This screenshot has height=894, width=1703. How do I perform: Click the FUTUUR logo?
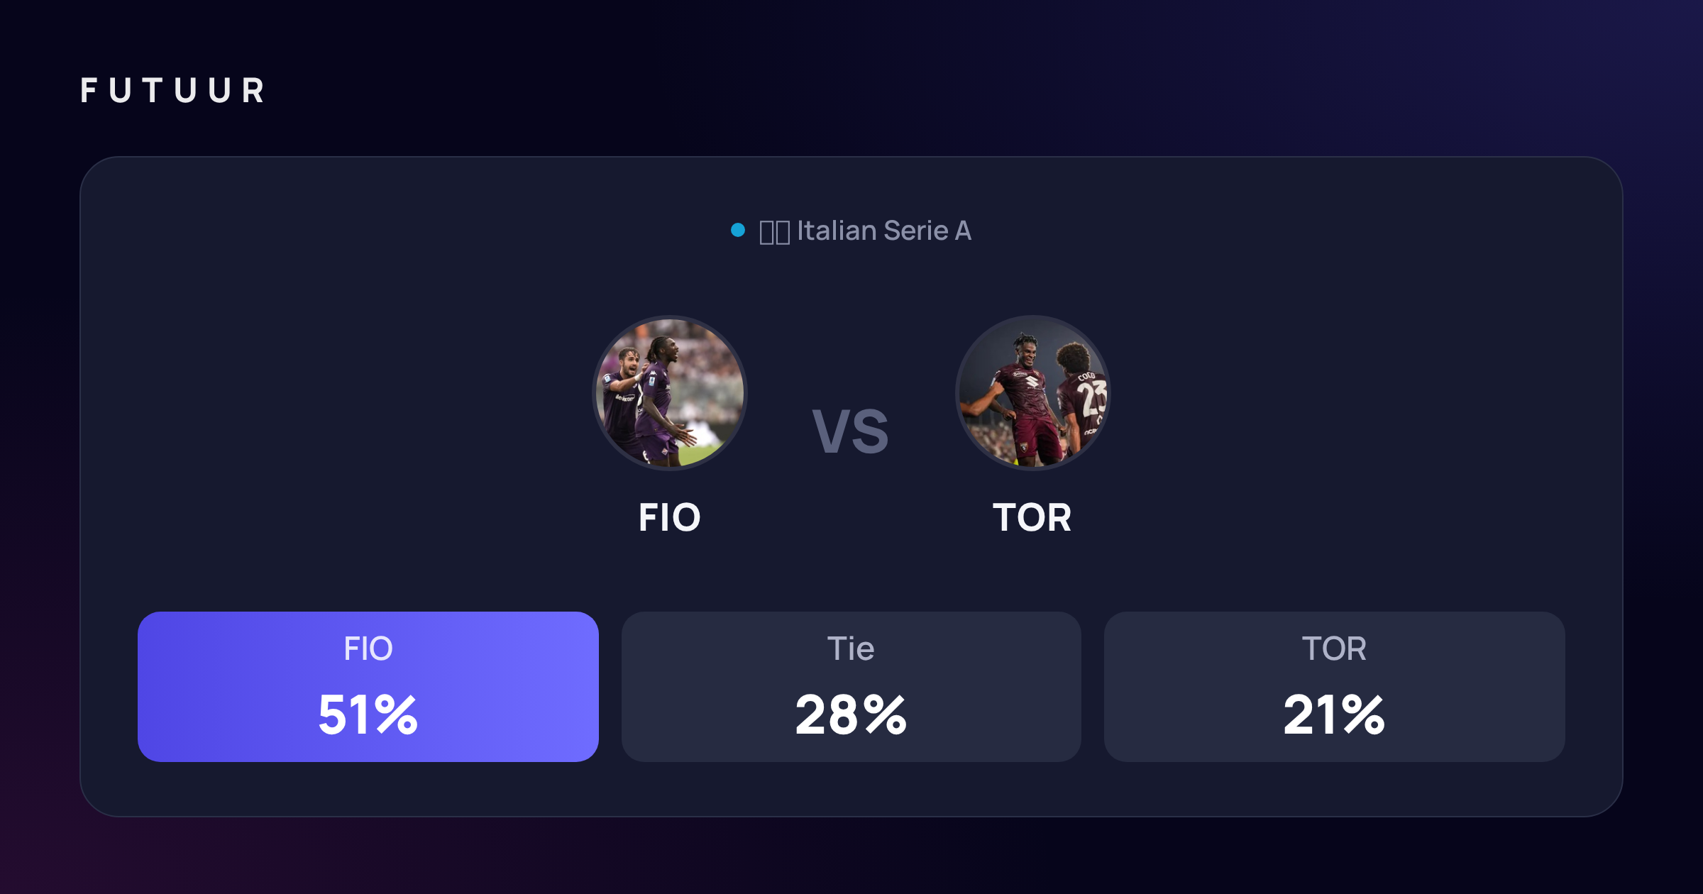[172, 91]
